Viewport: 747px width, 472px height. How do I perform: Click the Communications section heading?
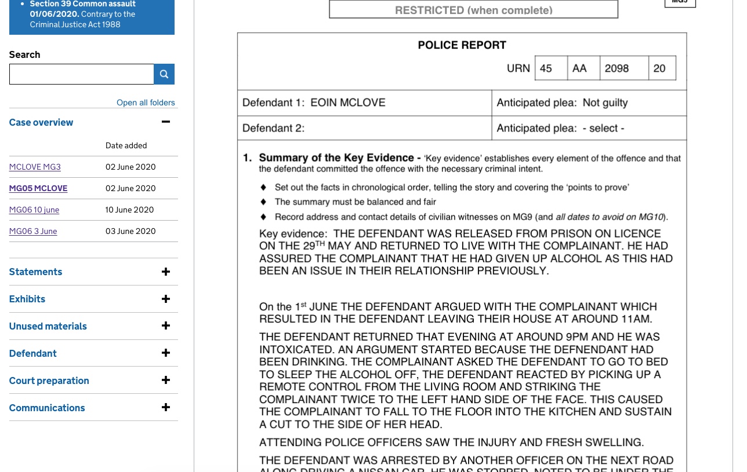(47, 408)
